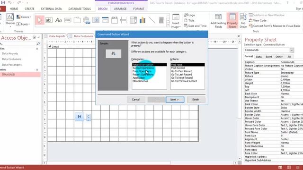Screen dimensions: 303x170
Task: Open the Access Objects navigation pane menu
Action: (x=34, y=37)
